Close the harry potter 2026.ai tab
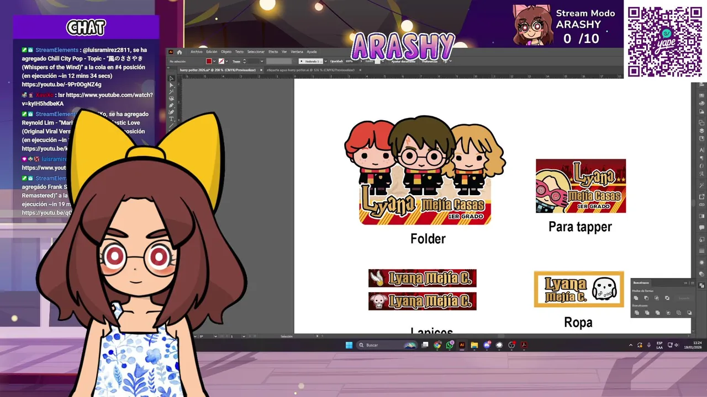Screen dimensions: 707x397 pyautogui.click(x=261, y=70)
